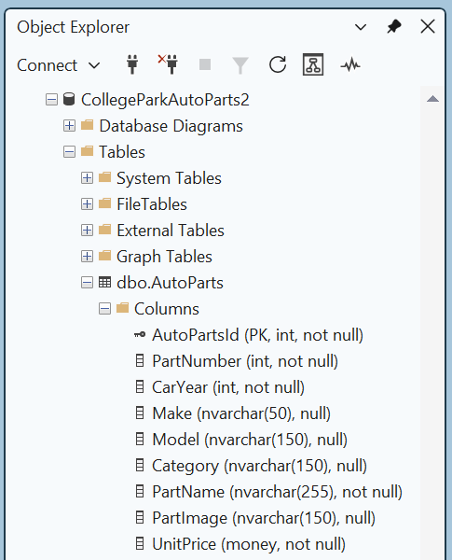Screen dimensions: 452x560
Task: Click the scrollbar up arrow
Action: pos(432,99)
